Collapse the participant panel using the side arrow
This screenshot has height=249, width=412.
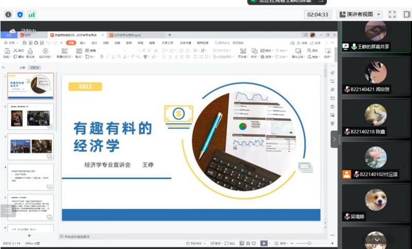[334, 139]
